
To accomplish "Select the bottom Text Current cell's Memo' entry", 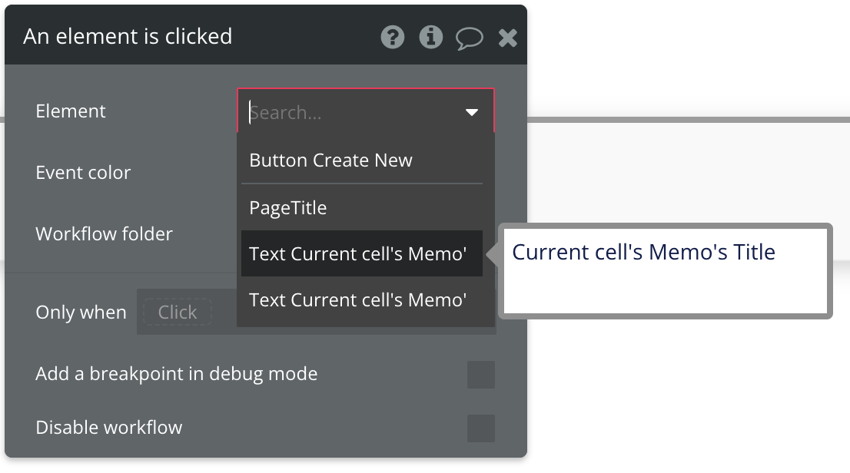I will click(x=358, y=299).
